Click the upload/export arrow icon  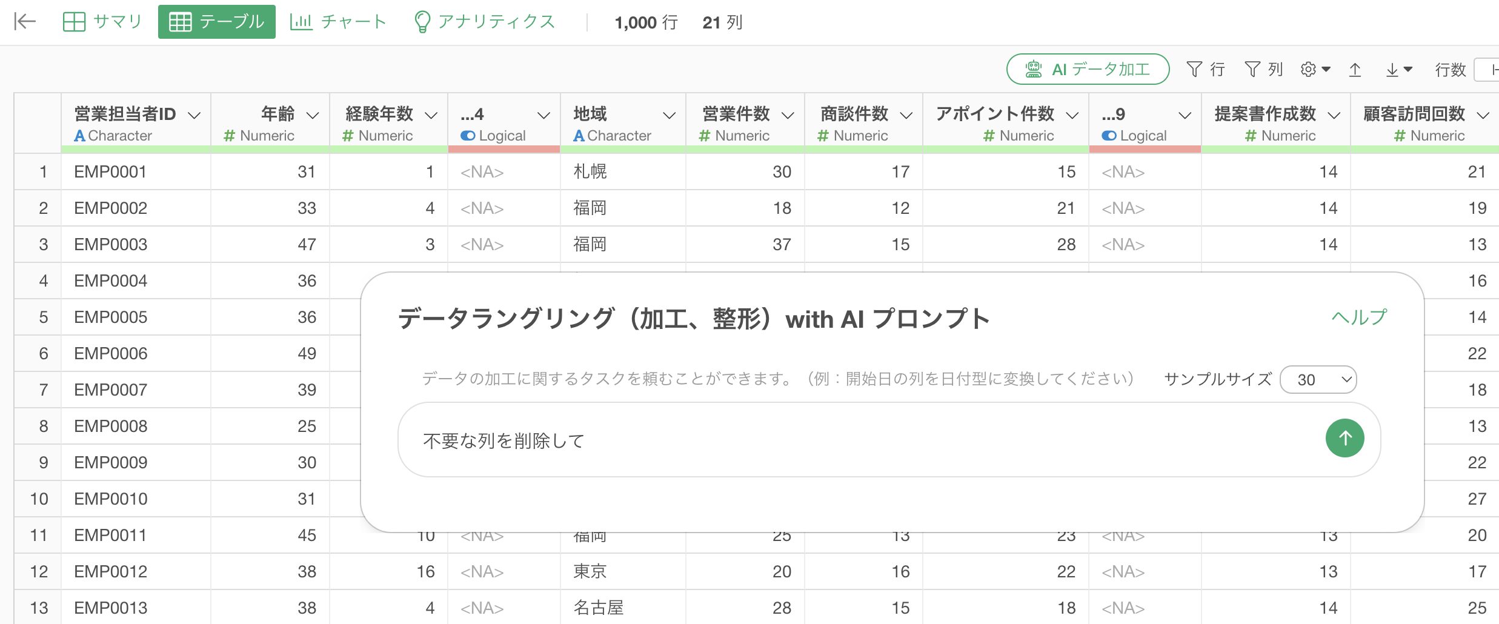point(1355,70)
